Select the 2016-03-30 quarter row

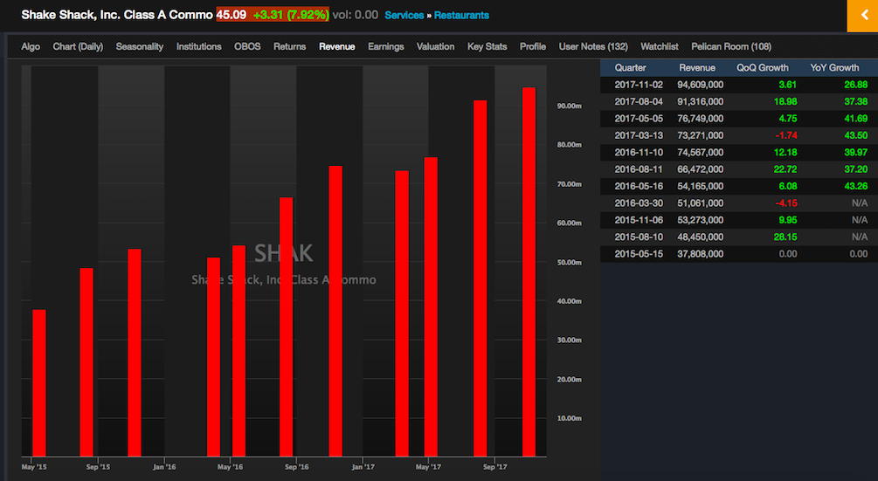click(x=739, y=203)
